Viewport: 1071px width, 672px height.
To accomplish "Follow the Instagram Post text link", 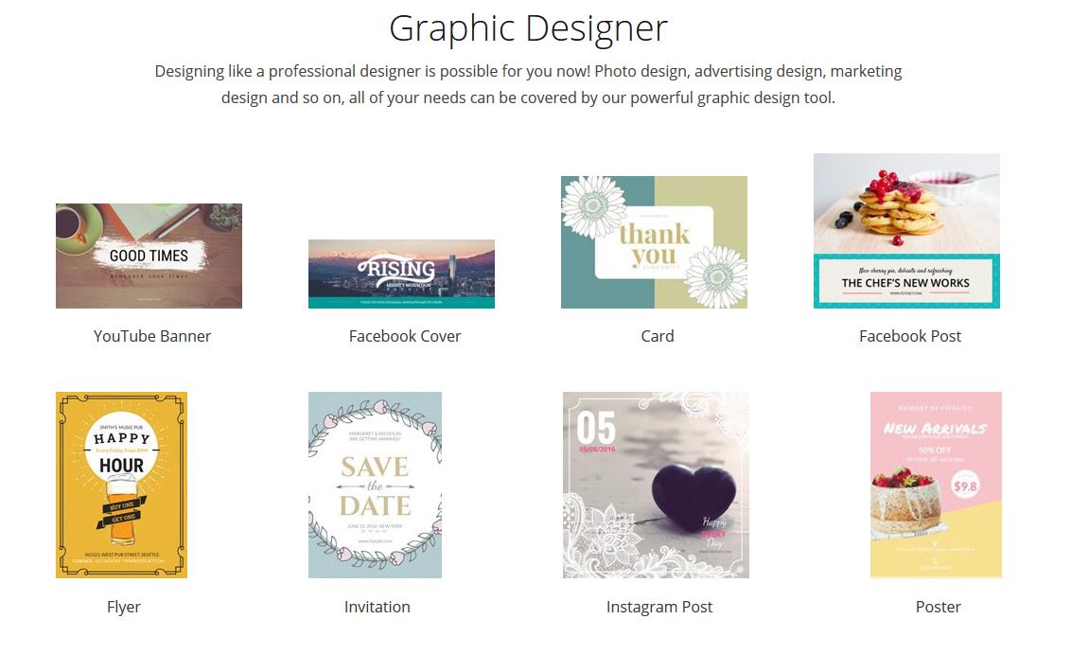I will pos(659,607).
